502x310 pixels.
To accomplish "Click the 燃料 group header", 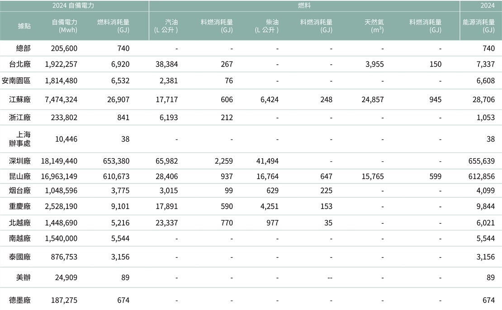I will pos(304,5).
